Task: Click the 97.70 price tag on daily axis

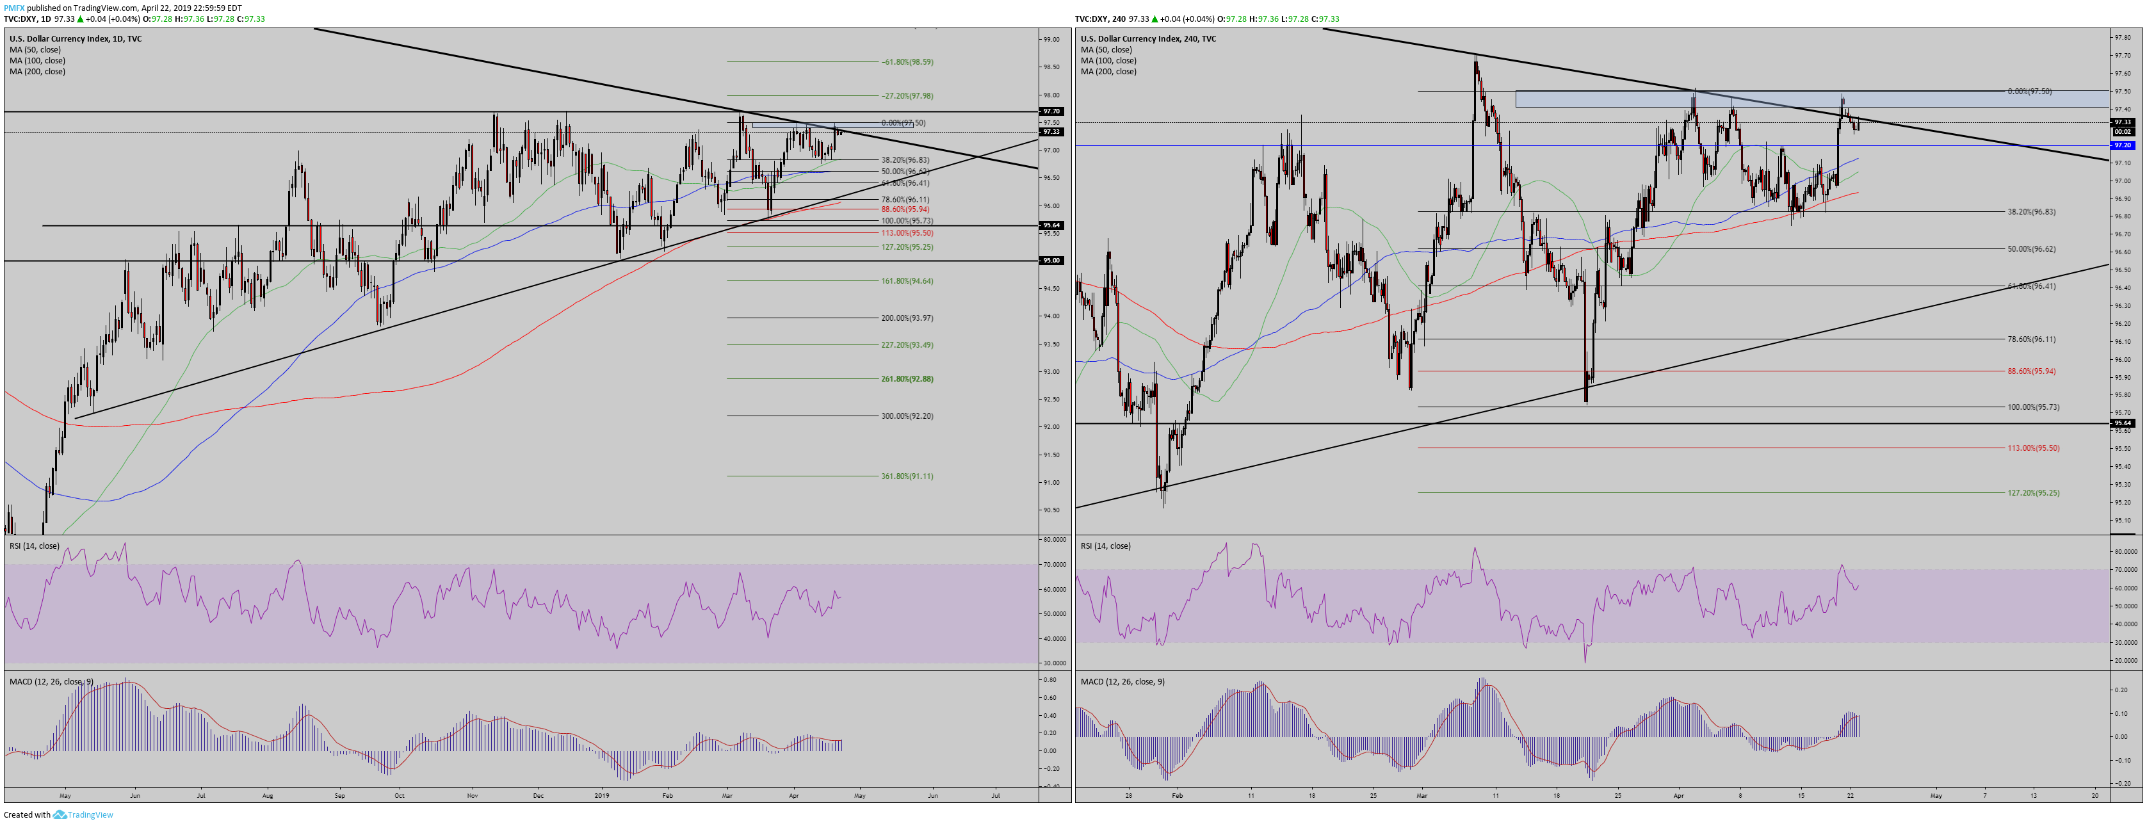Action: 1051,111
